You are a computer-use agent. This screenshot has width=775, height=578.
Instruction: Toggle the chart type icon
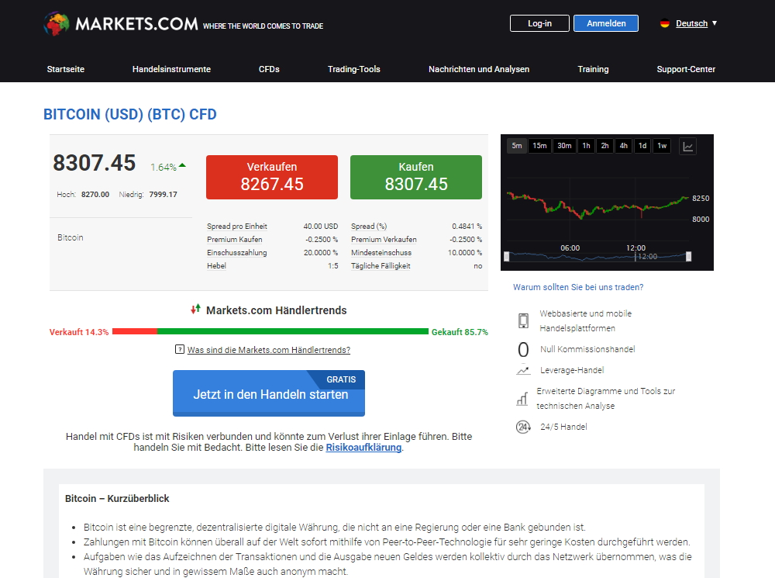coord(688,146)
